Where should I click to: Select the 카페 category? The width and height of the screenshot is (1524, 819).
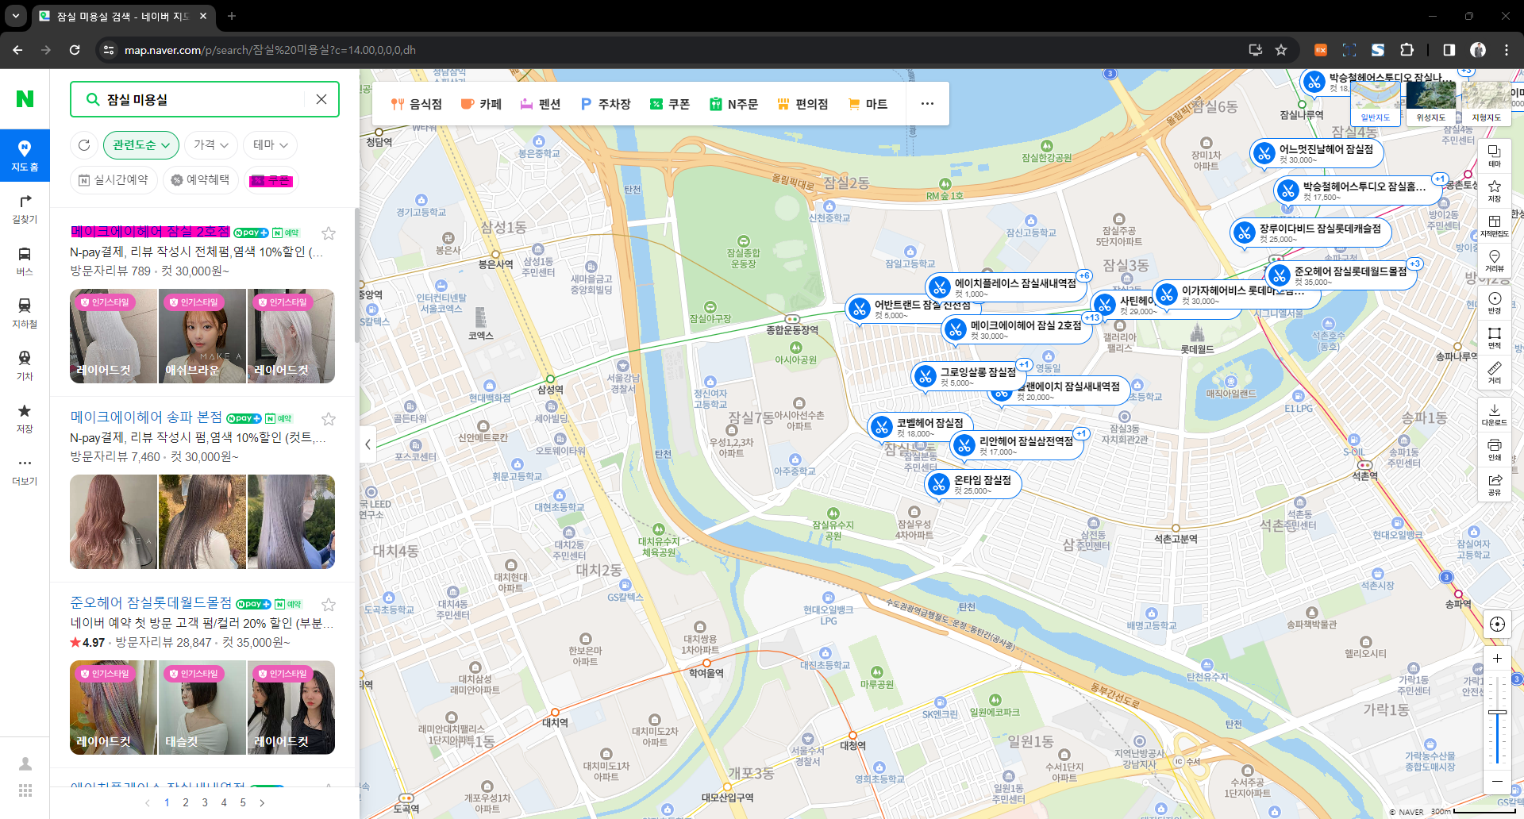click(481, 104)
